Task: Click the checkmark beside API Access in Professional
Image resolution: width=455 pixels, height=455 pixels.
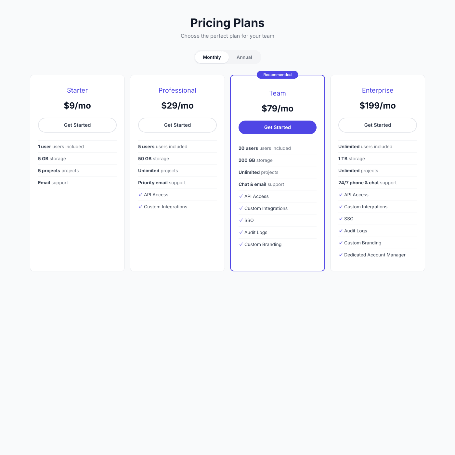Action: [141, 195]
